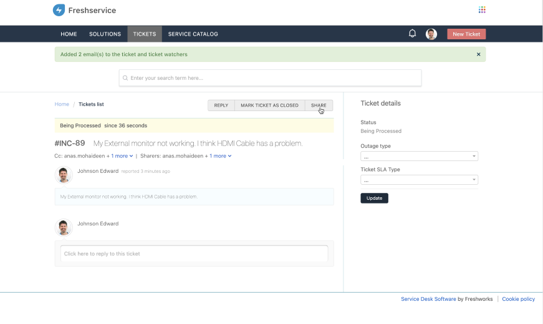Image resolution: width=543 pixels, height=324 pixels.
Task: Open SERVICE CATALOG in navigation
Action: 193,34
